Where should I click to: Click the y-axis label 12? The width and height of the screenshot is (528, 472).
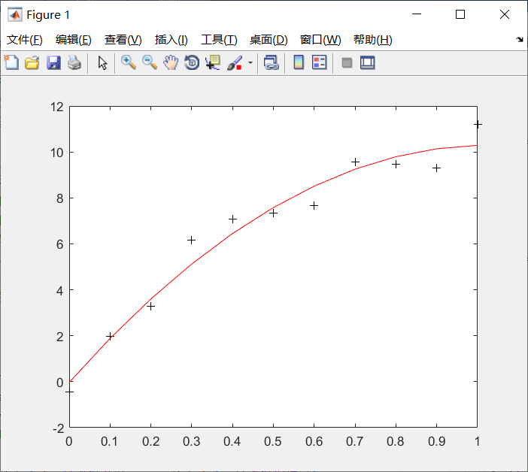[x=57, y=107]
